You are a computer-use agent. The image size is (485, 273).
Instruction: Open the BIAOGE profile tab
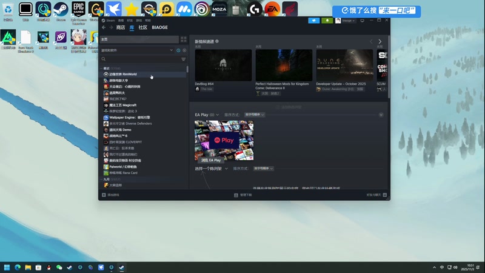pyautogui.click(x=159, y=27)
